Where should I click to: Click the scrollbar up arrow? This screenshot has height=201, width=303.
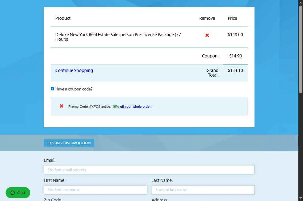click(301, 2)
